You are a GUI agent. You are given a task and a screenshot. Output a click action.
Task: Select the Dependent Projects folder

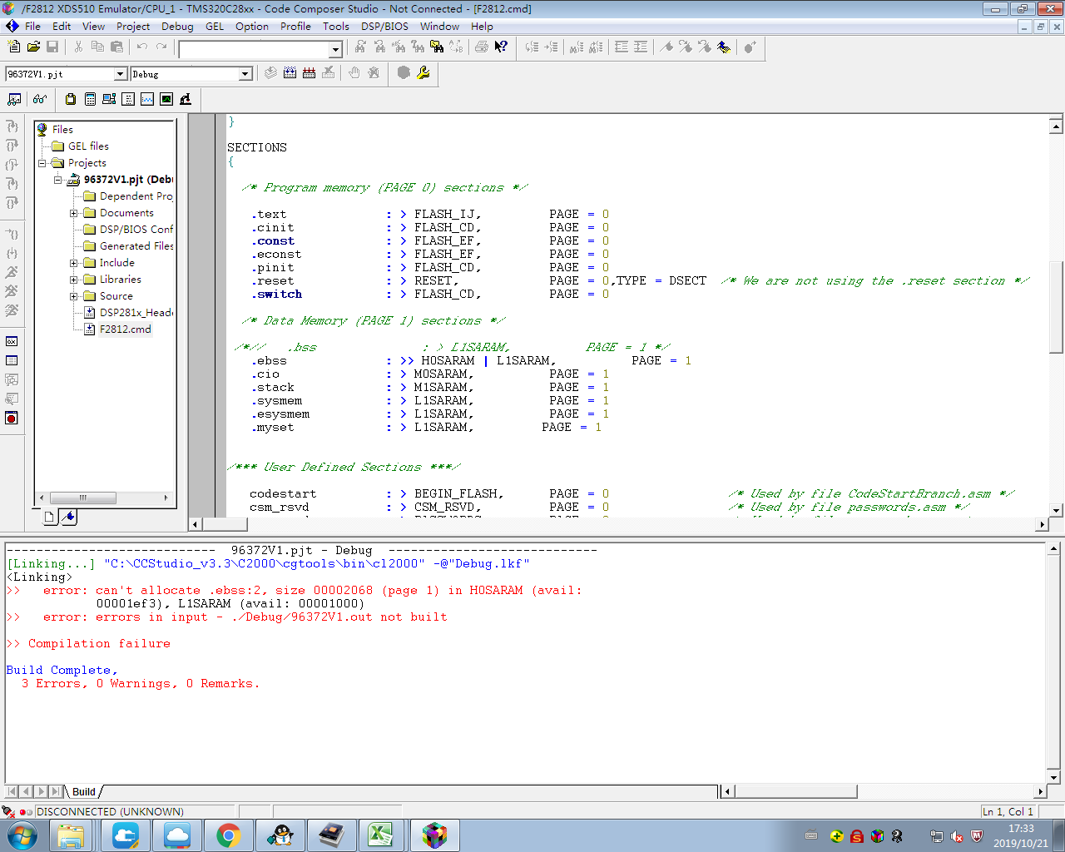pyautogui.click(x=136, y=196)
